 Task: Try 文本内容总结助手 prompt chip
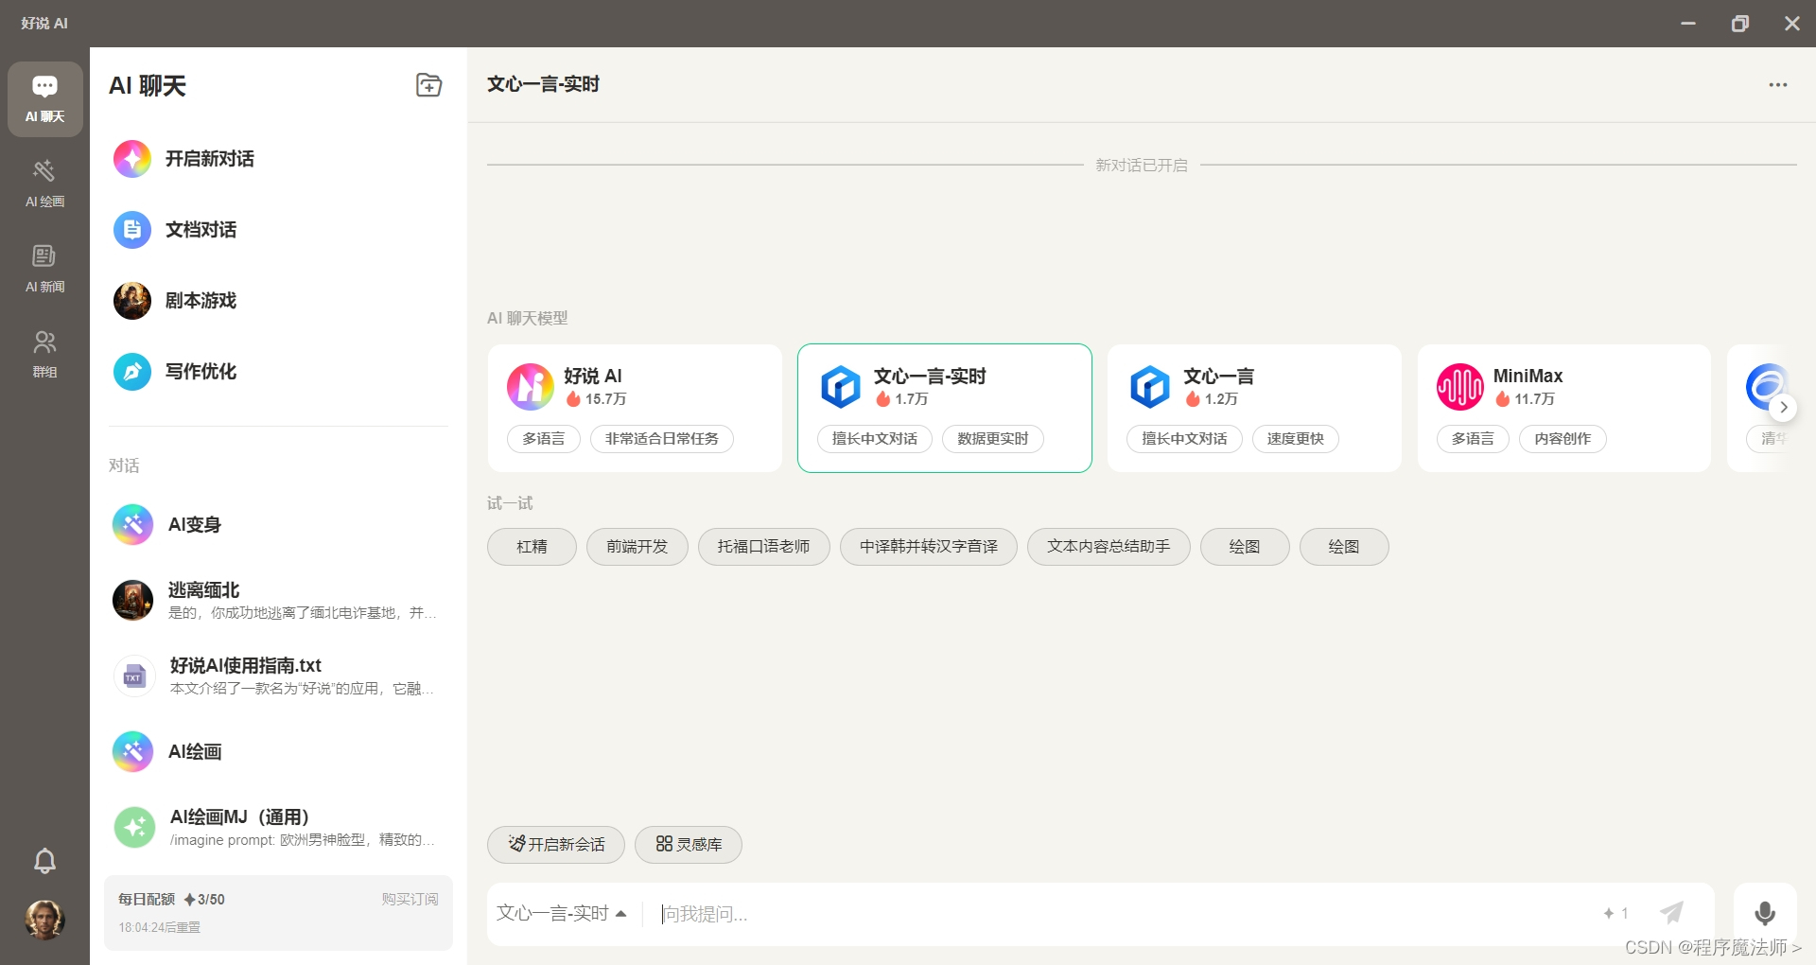click(1109, 547)
